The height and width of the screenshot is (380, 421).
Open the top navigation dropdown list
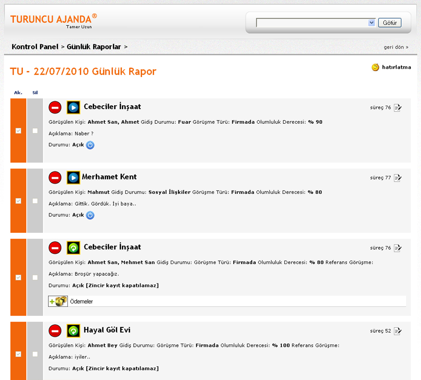coord(371,23)
